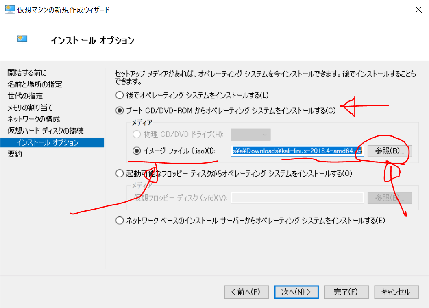Select the network-based install server option
Screen dimensions: 429x308
119,221
